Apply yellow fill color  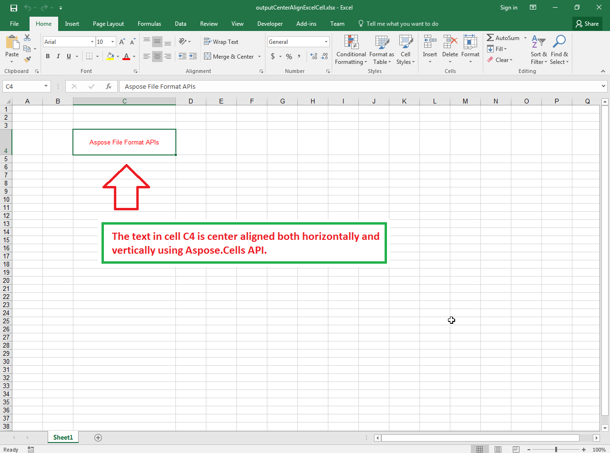(110, 56)
